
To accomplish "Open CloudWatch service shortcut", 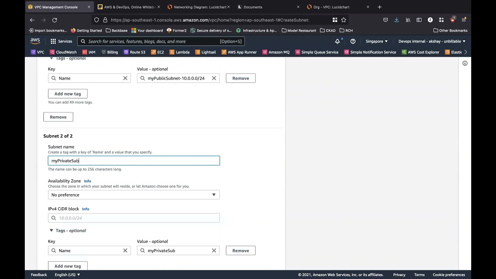I will coord(63,52).
